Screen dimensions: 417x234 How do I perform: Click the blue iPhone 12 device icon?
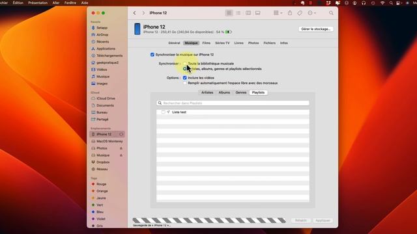point(137,29)
